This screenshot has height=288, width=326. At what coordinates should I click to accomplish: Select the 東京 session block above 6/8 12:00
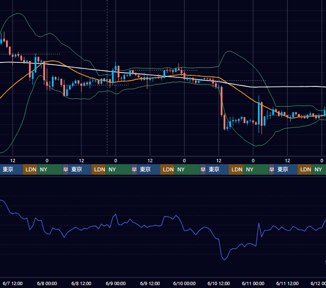(x=80, y=169)
